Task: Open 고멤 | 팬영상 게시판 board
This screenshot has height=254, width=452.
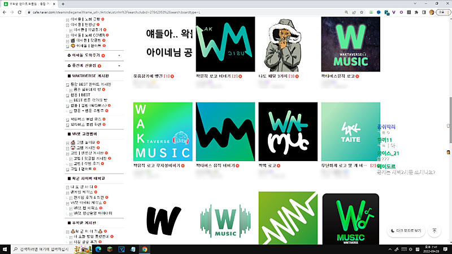Action: click(87, 153)
